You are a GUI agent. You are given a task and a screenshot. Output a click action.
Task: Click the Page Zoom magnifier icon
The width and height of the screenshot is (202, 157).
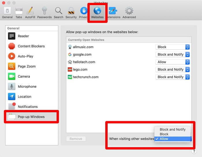(12, 66)
